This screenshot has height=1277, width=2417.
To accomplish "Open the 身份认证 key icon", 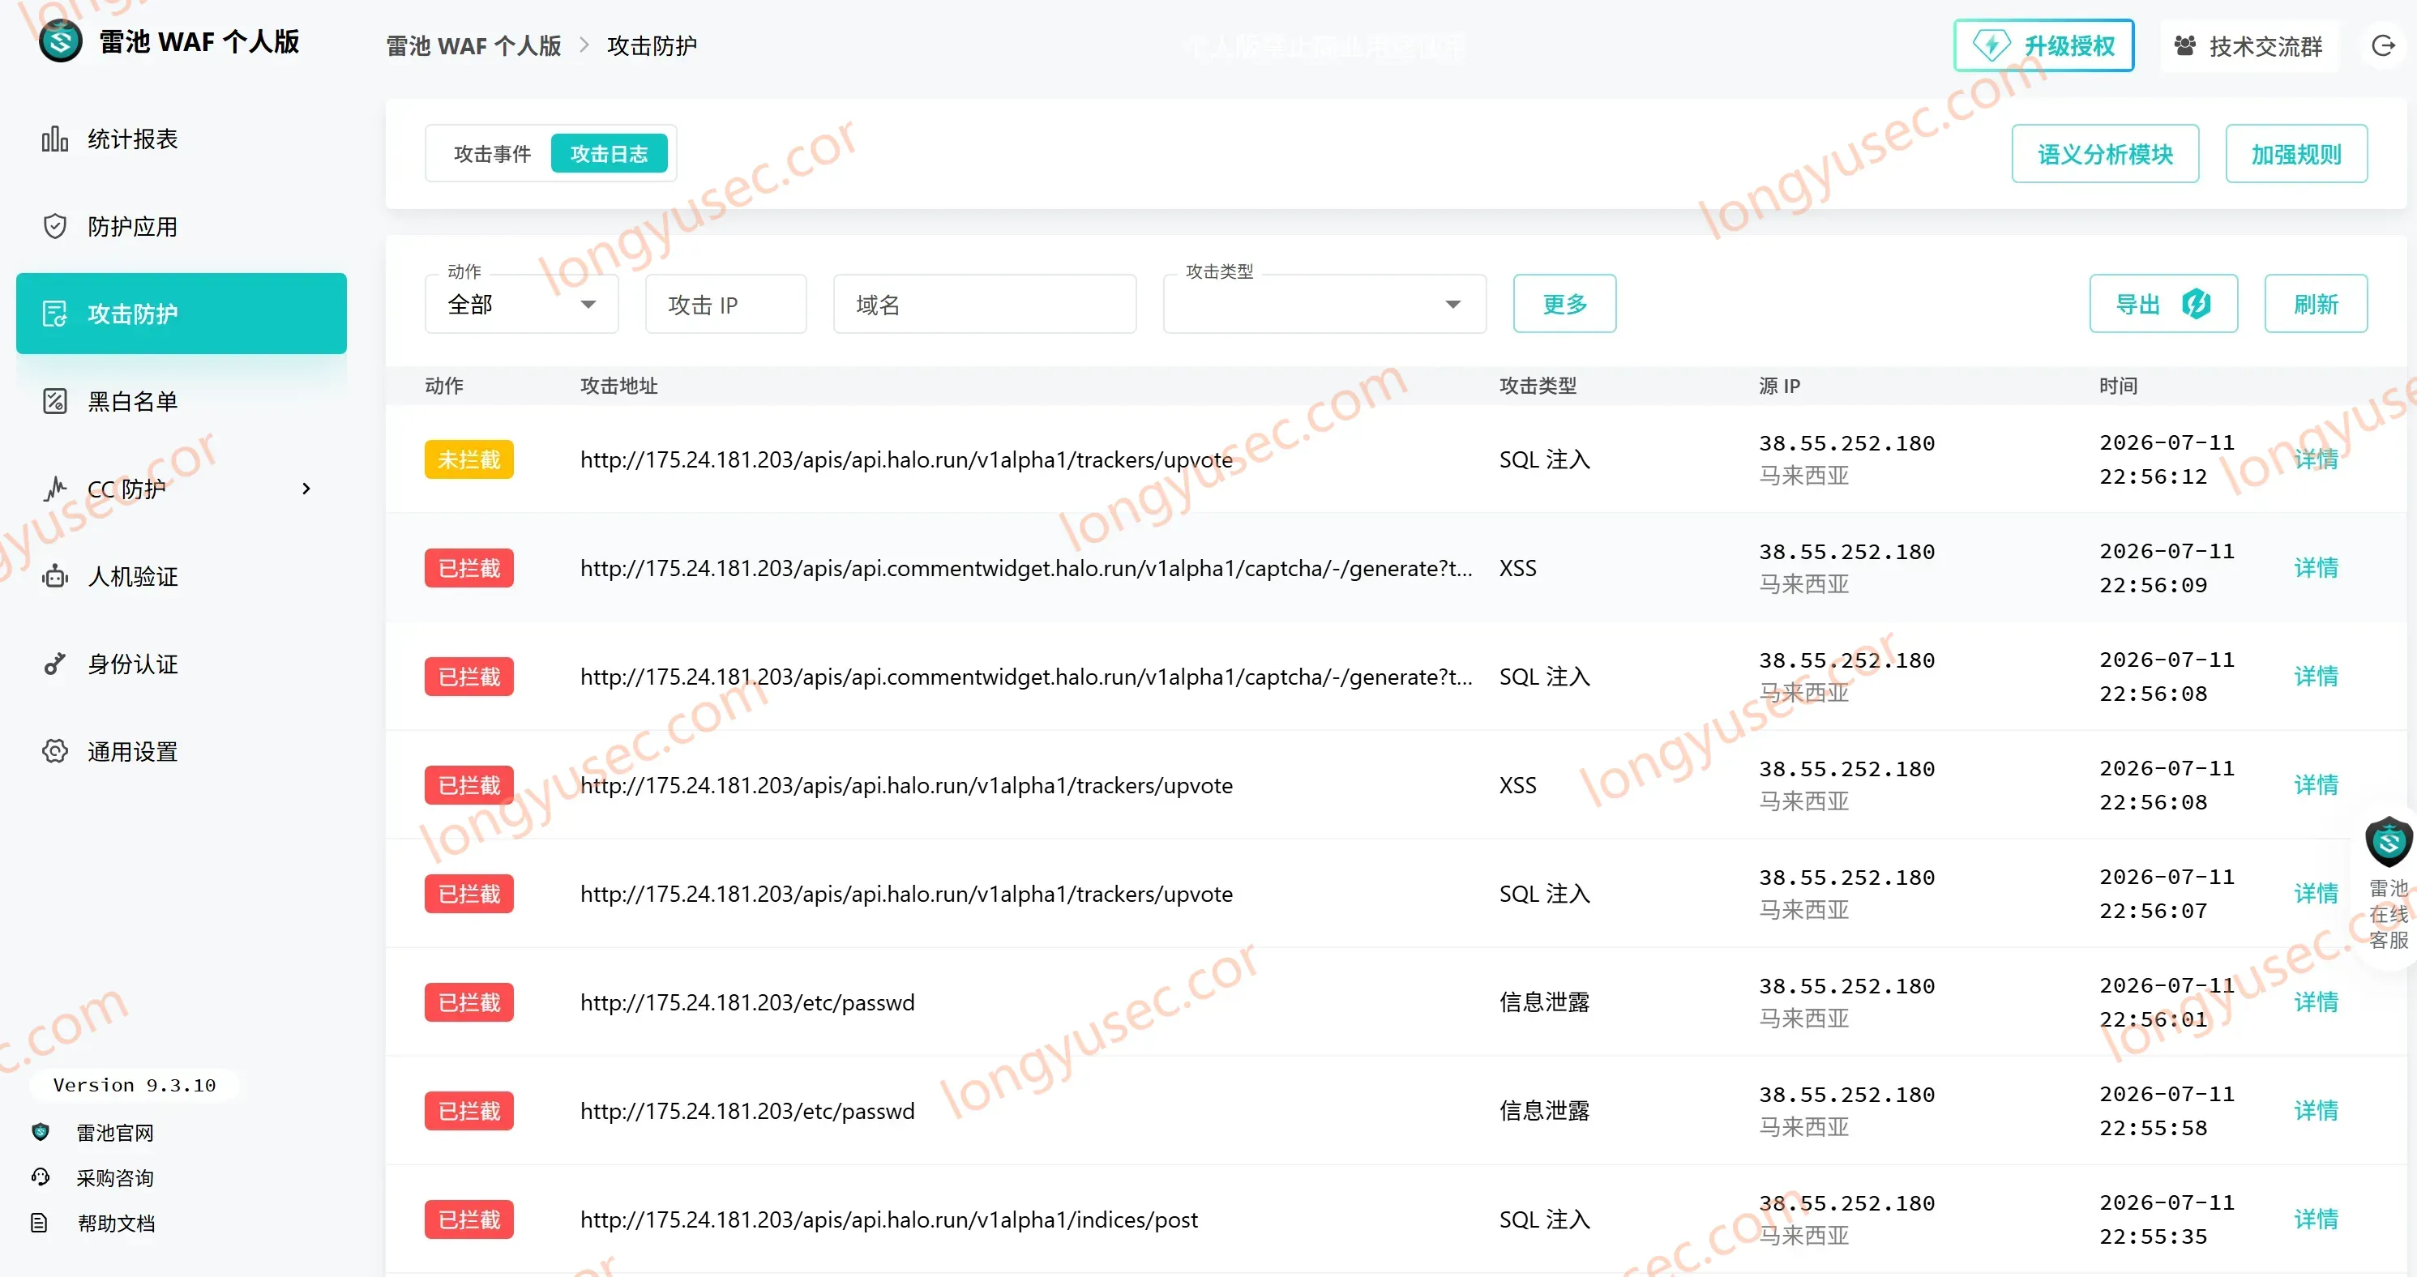I will pyautogui.click(x=55, y=664).
